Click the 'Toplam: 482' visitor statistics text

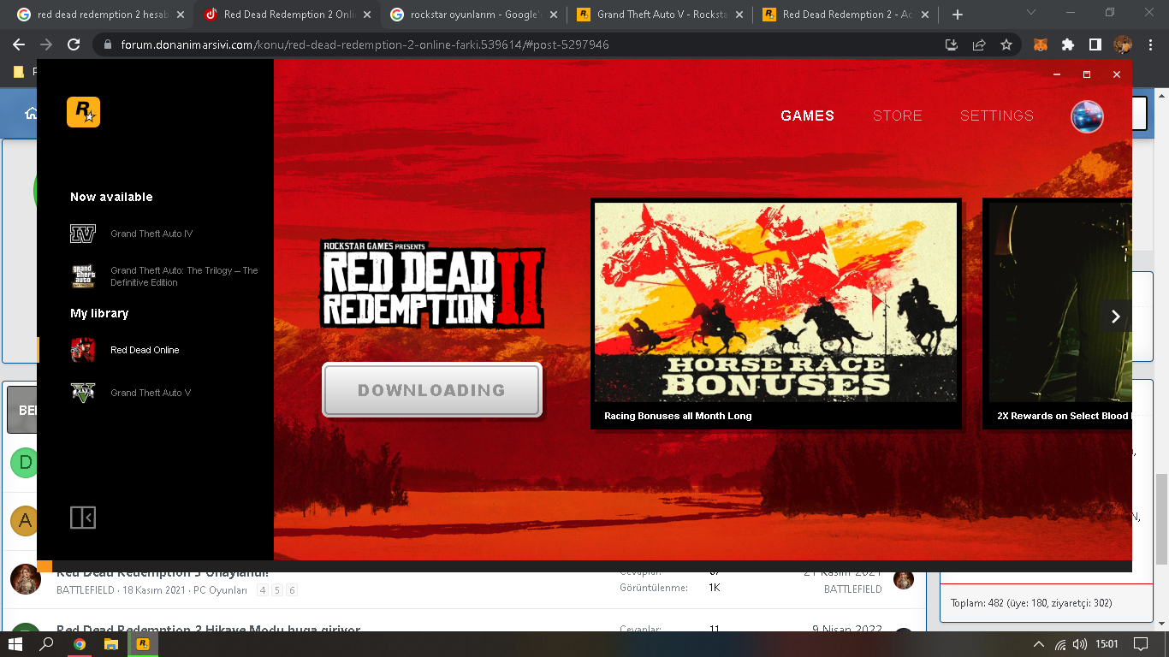pos(1031,603)
